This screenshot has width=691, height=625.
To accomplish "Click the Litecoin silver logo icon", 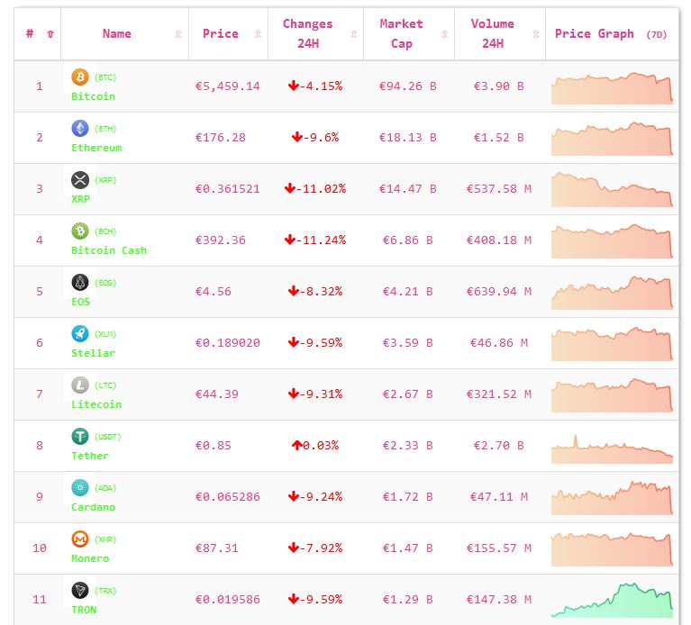I will click(80, 385).
